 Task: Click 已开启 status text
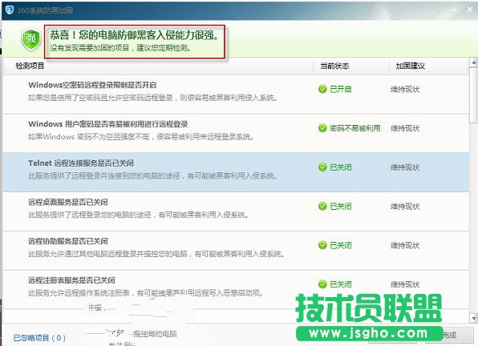pyautogui.click(x=341, y=89)
